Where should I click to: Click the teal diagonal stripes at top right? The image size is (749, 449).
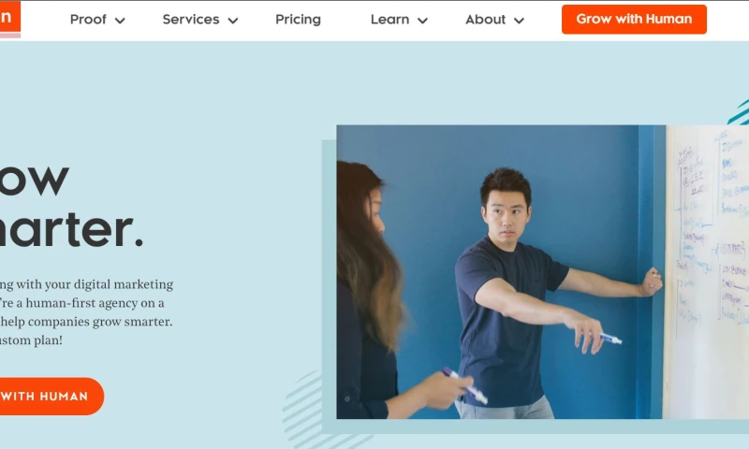point(739,112)
